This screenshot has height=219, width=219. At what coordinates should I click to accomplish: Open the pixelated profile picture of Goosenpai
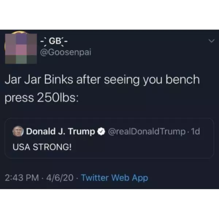click(x=21, y=47)
